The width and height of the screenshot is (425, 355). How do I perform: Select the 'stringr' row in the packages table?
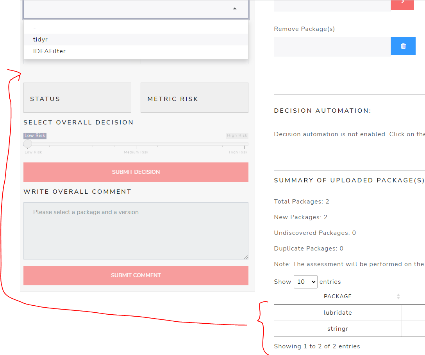(337, 329)
